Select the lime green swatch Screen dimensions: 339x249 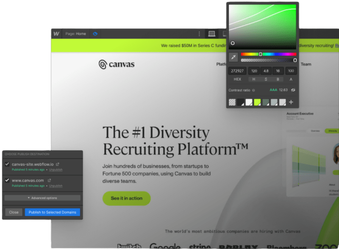(x=257, y=102)
